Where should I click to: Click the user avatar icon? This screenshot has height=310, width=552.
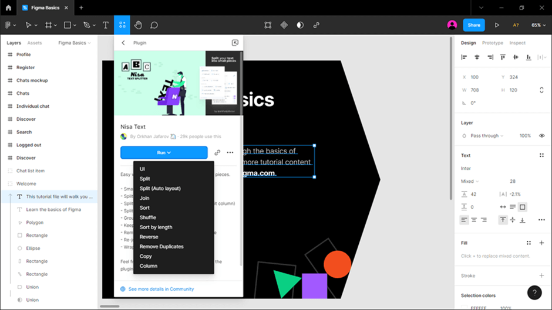point(452,25)
